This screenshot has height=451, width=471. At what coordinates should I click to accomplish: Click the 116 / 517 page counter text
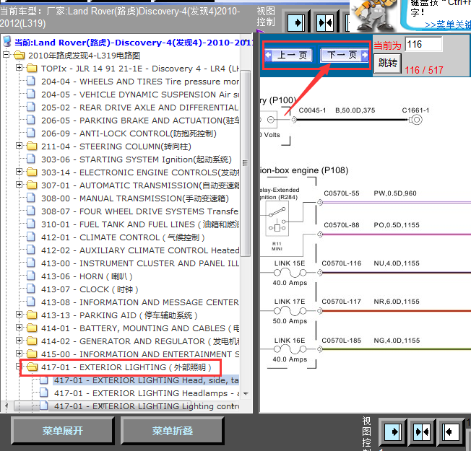point(424,70)
